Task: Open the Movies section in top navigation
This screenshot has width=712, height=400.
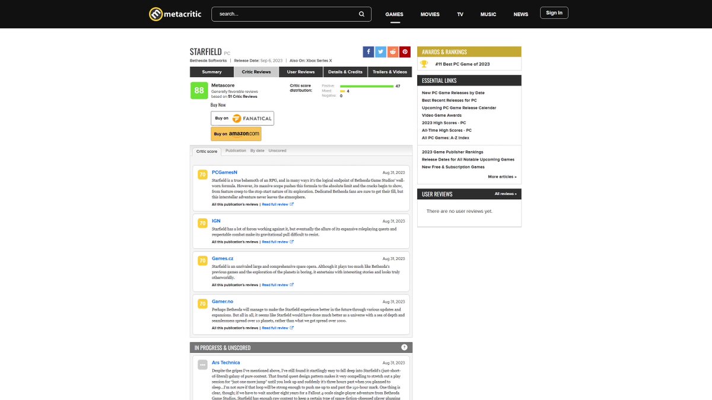Action: [x=430, y=14]
